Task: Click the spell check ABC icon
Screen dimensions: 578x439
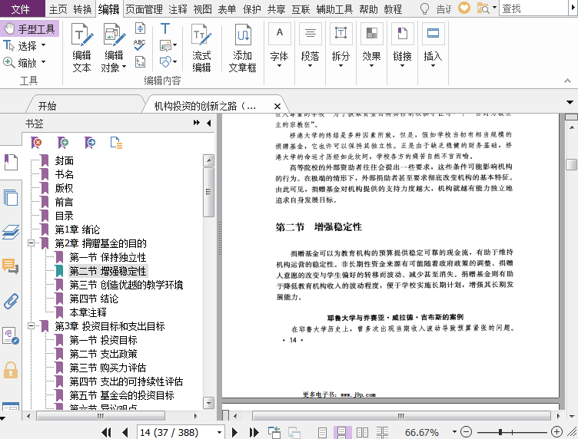Action: (x=140, y=45)
